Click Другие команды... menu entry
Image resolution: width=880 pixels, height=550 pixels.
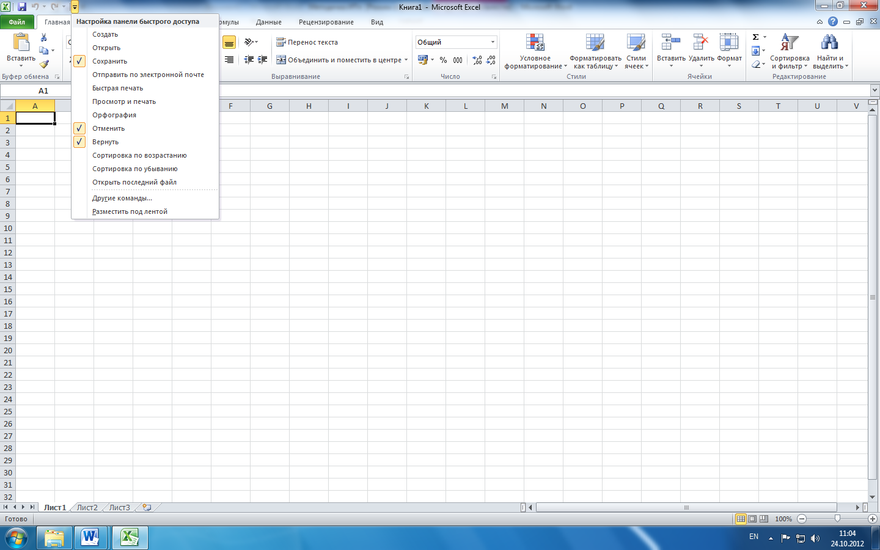tap(145, 198)
